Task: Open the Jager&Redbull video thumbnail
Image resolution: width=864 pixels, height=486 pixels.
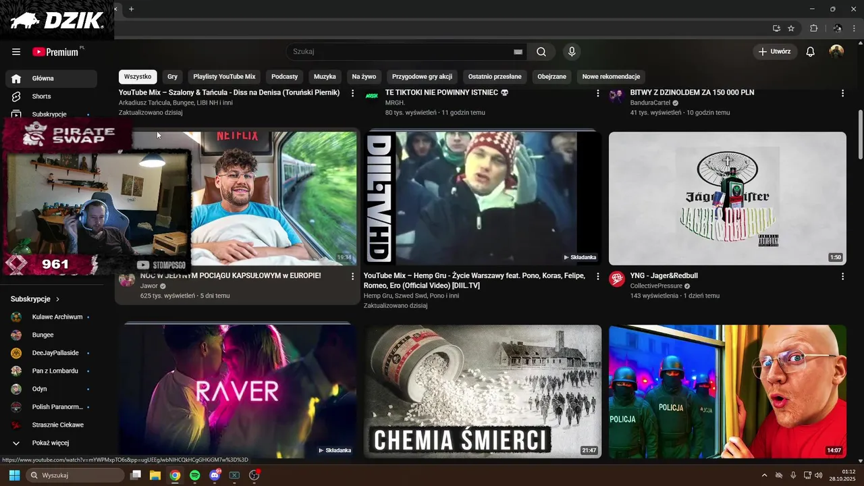Action: [727, 198]
